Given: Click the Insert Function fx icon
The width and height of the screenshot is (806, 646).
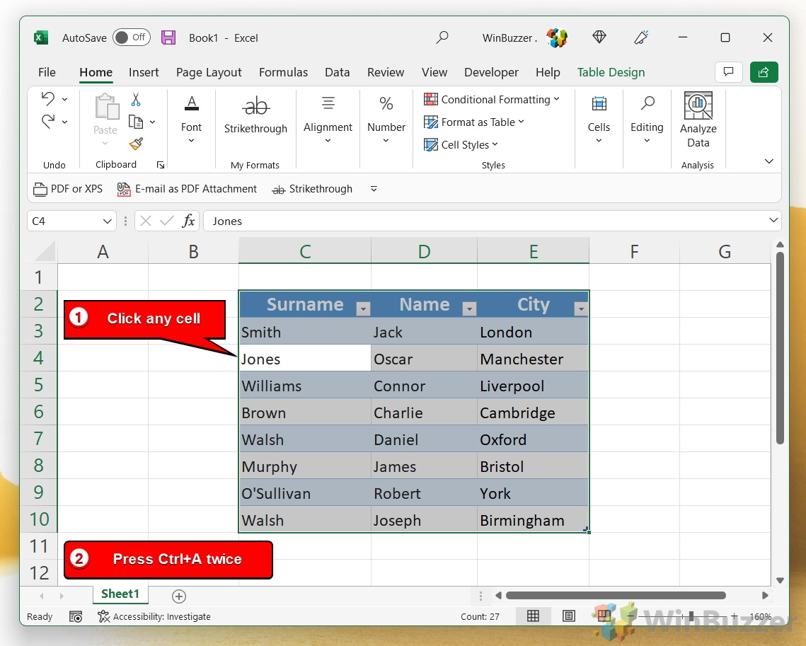Looking at the screenshot, I should [189, 221].
